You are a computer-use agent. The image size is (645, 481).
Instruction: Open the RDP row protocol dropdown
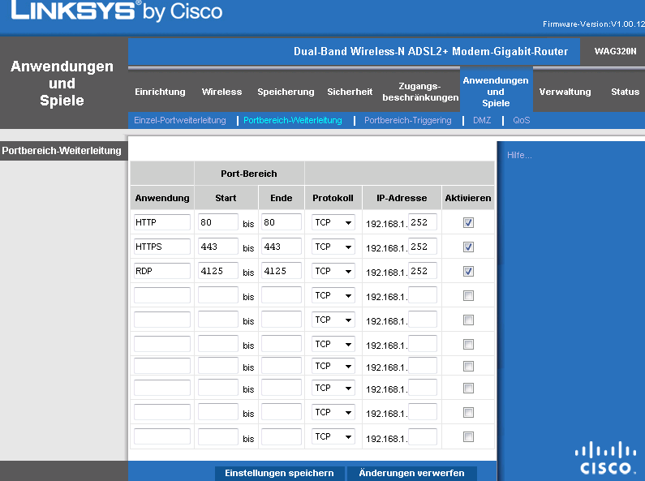click(x=333, y=271)
